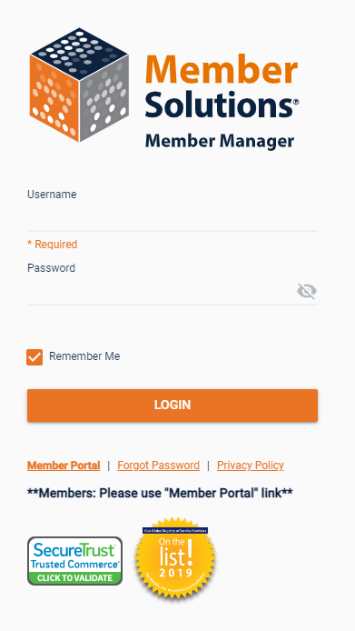Click the Password field label
355x631 pixels.
pyautogui.click(x=51, y=268)
